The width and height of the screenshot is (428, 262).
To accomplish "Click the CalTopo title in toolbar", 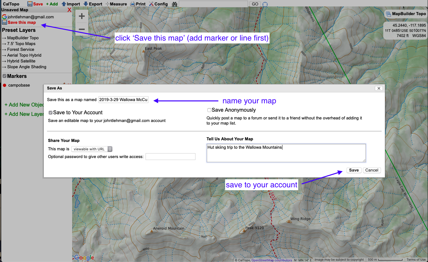I will click(x=11, y=4).
